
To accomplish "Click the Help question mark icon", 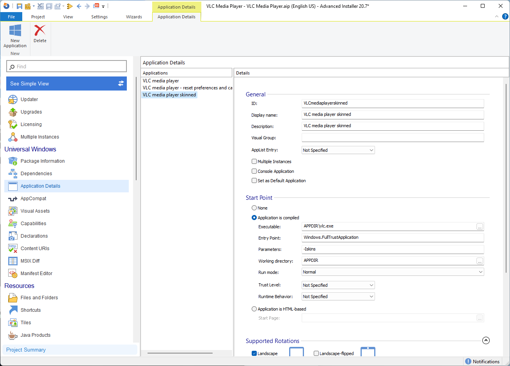I will (505, 17).
